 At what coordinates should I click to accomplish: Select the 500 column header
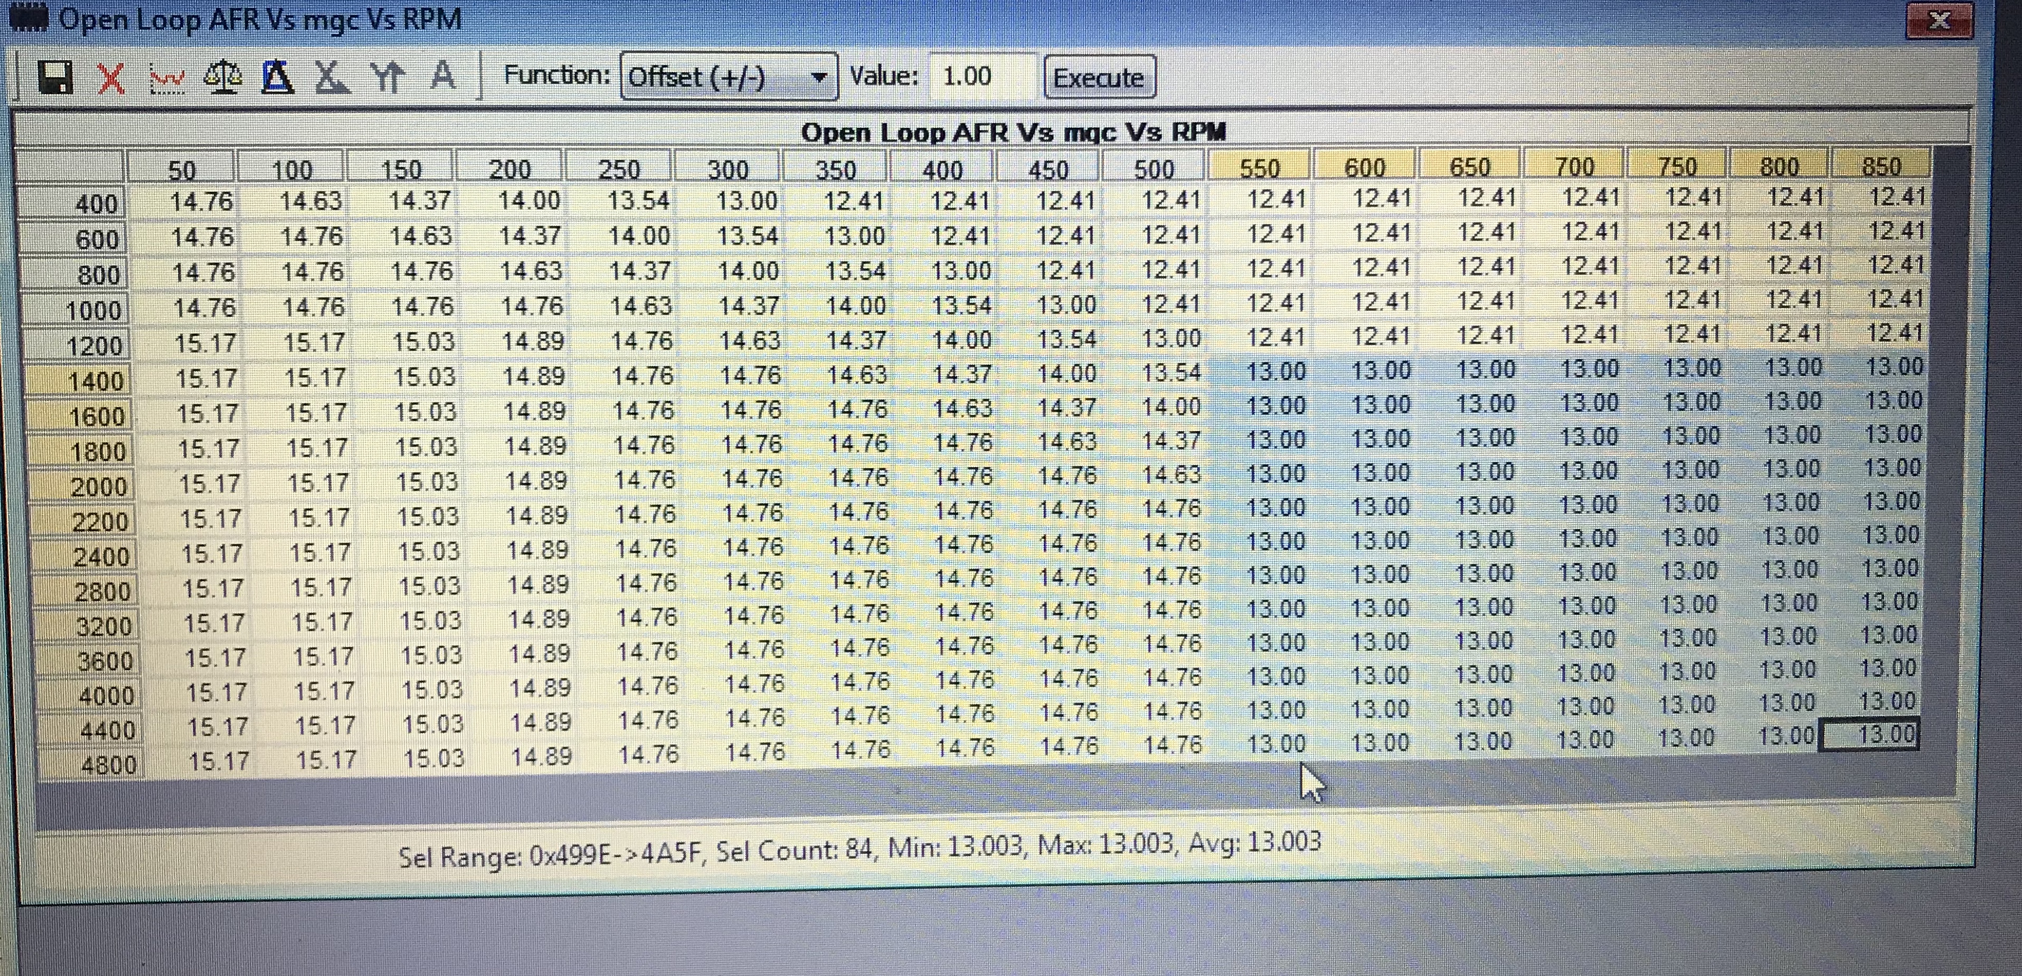(1154, 168)
